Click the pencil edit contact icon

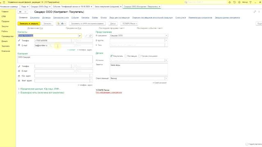click(x=86, y=36)
